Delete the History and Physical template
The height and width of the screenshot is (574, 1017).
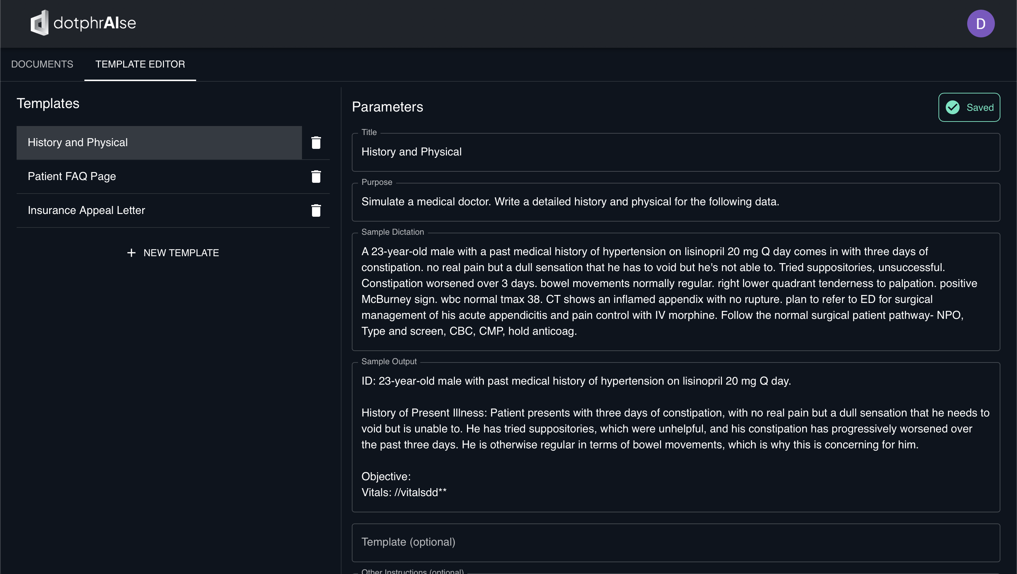(x=316, y=143)
